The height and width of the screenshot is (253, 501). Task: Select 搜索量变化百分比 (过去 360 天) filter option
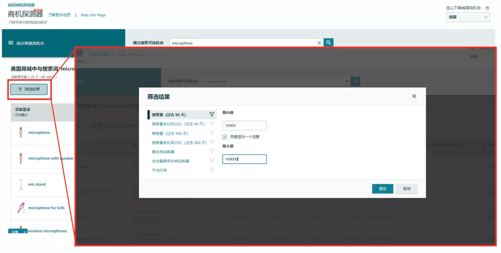(x=179, y=142)
